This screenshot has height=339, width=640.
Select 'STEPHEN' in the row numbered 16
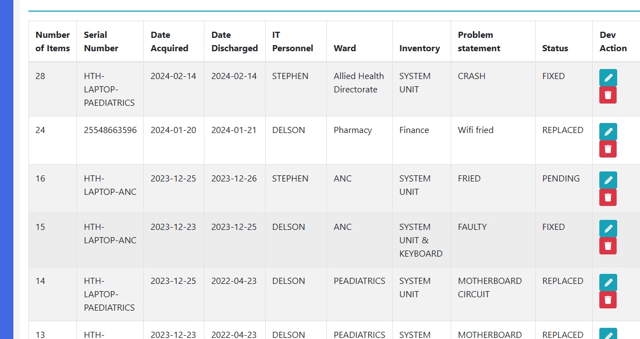coord(290,178)
